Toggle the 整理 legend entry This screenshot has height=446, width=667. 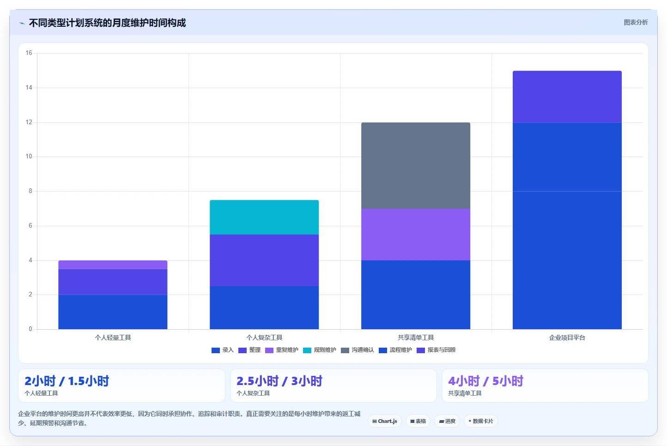pos(249,350)
